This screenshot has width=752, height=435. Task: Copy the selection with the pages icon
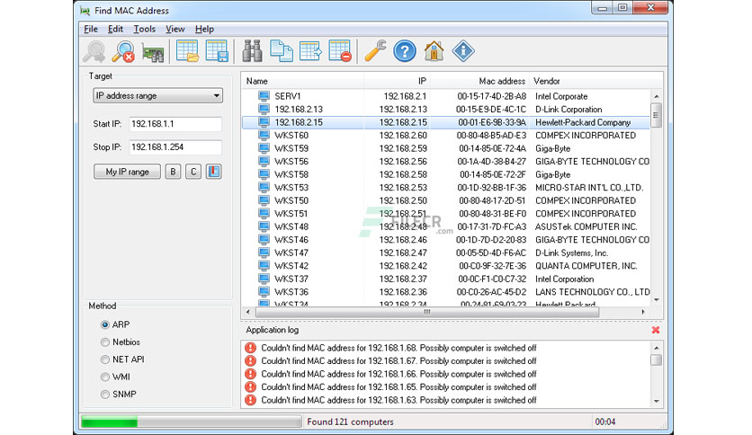point(282,51)
